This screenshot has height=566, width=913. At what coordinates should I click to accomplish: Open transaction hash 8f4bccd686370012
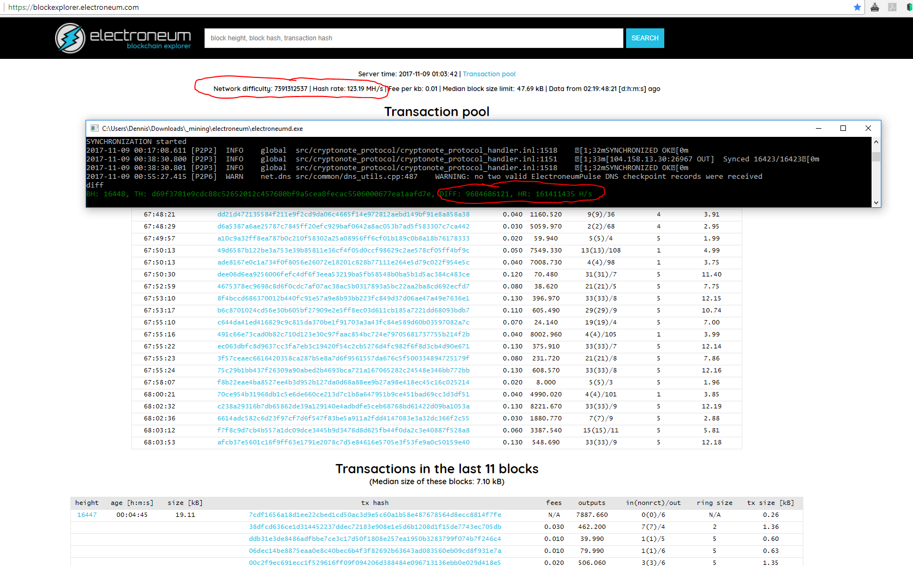pos(344,298)
